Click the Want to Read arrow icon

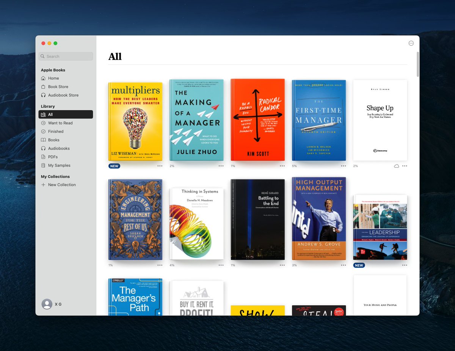43,123
